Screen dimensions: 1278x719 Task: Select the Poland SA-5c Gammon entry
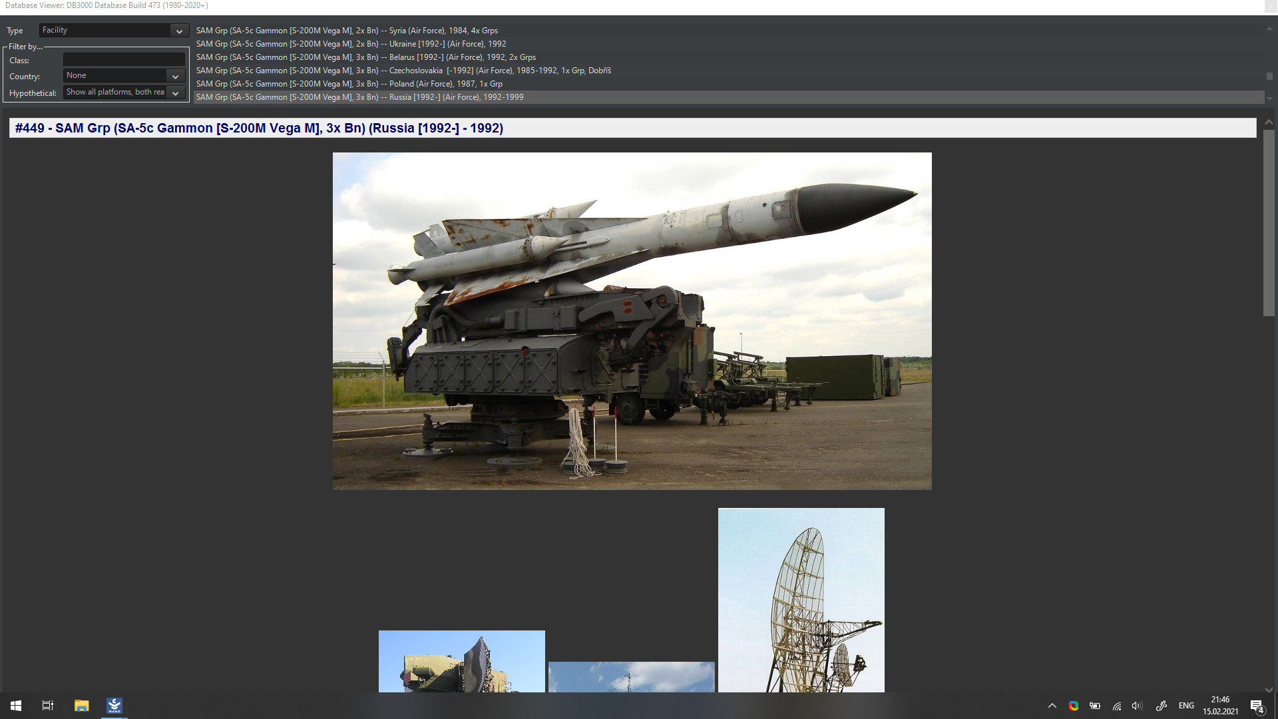(x=349, y=84)
